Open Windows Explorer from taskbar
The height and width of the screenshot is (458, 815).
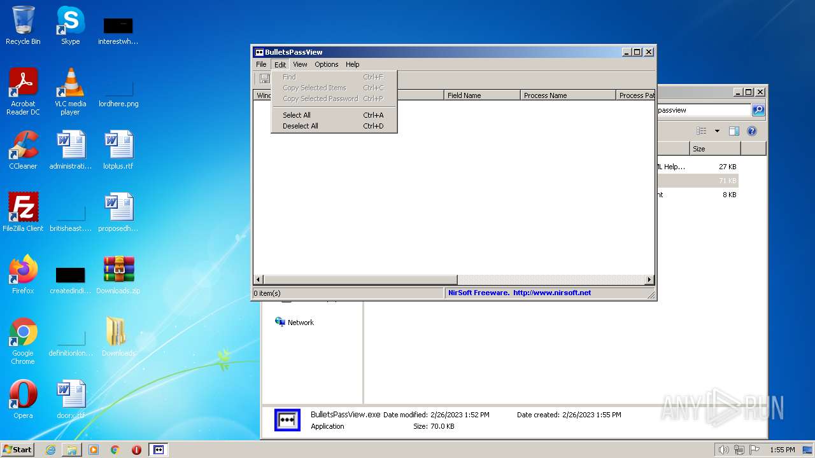coord(71,450)
